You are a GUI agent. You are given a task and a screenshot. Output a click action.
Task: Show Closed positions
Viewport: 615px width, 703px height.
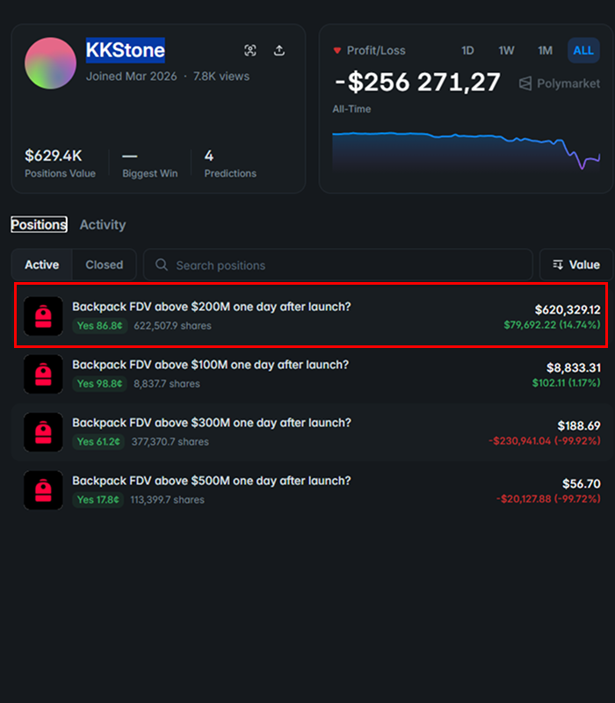104,265
